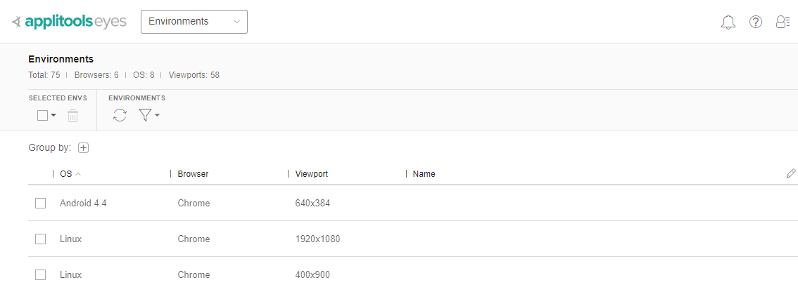Add a Group by criterion
The height and width of the screenshot is (292, 798).
[x=84, y=147]
